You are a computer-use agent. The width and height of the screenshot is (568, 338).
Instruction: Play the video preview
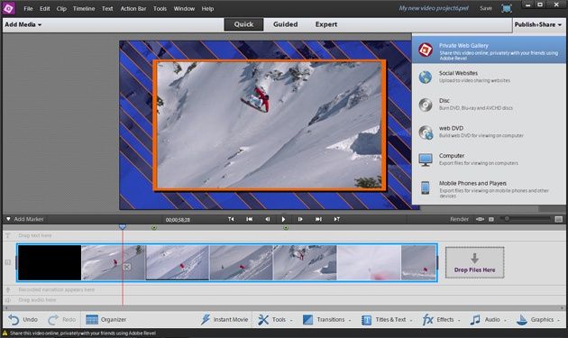coord(283,219)
